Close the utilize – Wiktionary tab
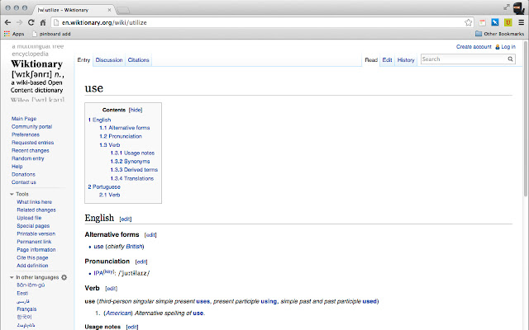This screenshot has height=330, width=529. pyautogui.click(x=109, y=10)
